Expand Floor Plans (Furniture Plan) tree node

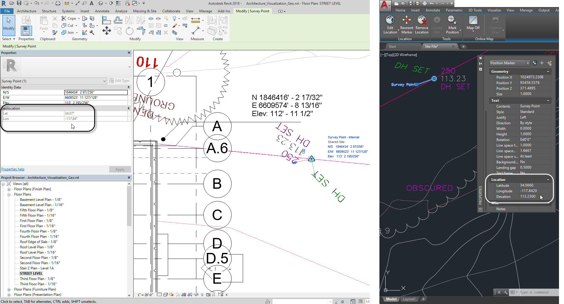click(9, 289)
